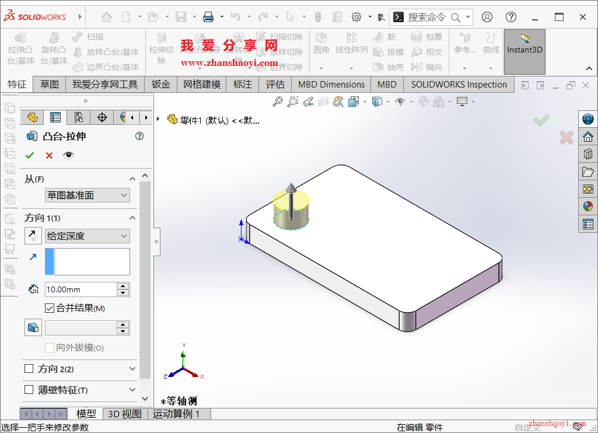Open the 草图基准面 dropdown
This screenshot has width=598, height=433.
[86, 195]
